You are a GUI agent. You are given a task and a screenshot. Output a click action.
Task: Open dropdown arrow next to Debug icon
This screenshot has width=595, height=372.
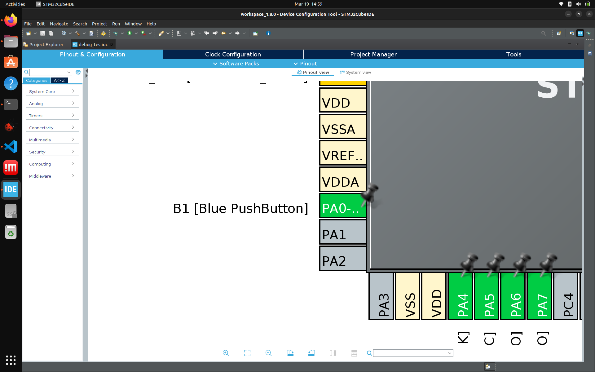tap(122, 33)
